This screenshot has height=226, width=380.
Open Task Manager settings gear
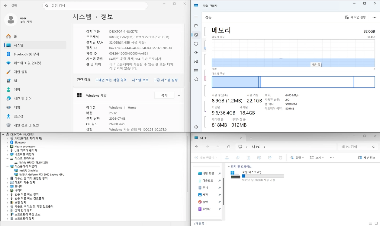click(x=196, y=127)
